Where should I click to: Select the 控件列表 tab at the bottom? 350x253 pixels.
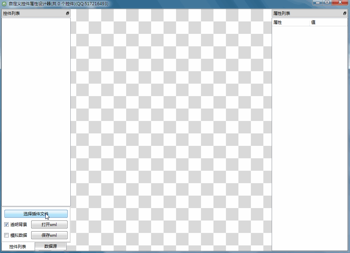(x=18, y=247)
